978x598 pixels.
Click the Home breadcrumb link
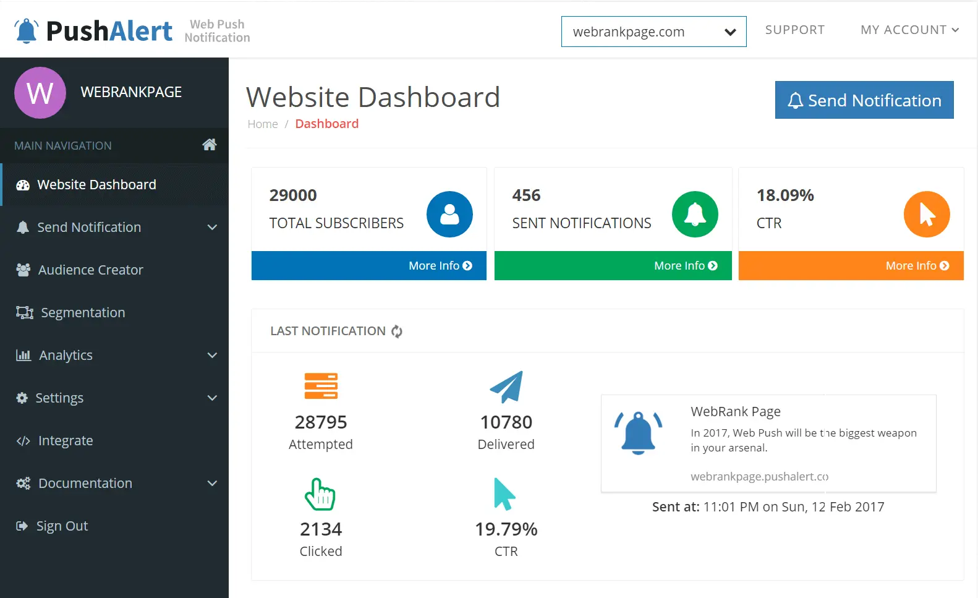point(263,124)
